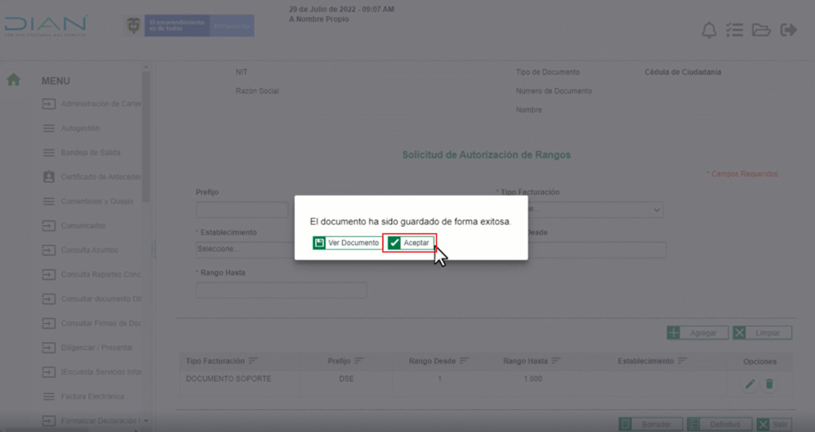Click the Salir button

click(x=774, y=425)
